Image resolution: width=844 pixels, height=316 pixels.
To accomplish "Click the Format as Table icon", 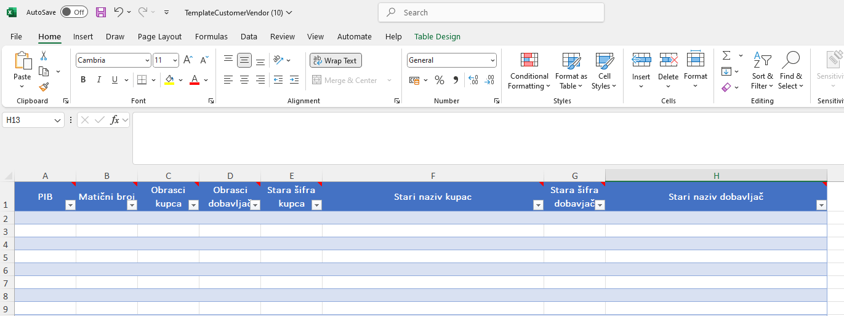I will [571, 71].
